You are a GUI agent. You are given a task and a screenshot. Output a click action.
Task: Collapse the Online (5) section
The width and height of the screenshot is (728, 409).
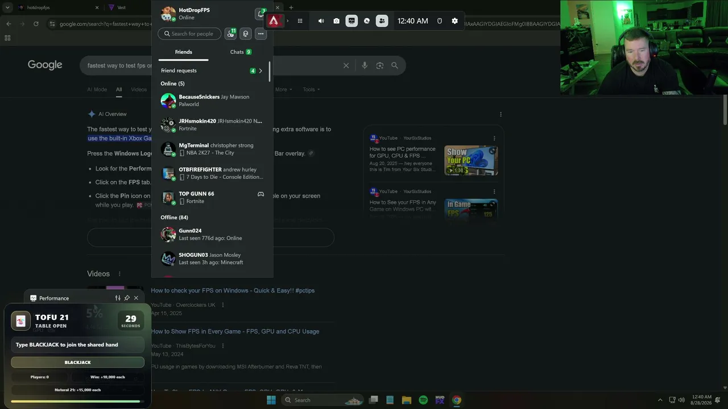click(x=172, y=84)
